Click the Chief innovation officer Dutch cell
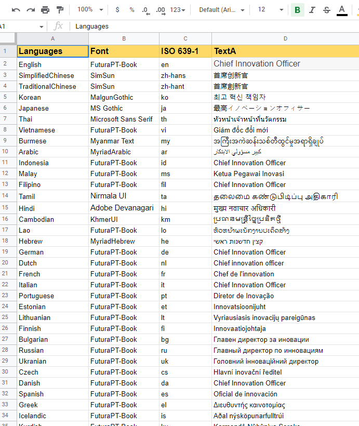Viewport: 359px width, 426px height. pos(285,263)
